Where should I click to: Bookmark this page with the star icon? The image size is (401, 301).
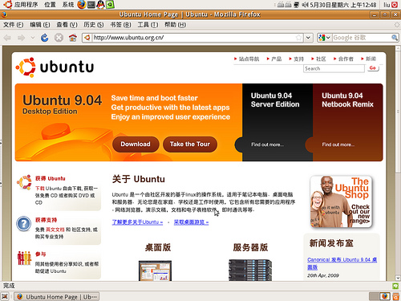tap(299, 38)
